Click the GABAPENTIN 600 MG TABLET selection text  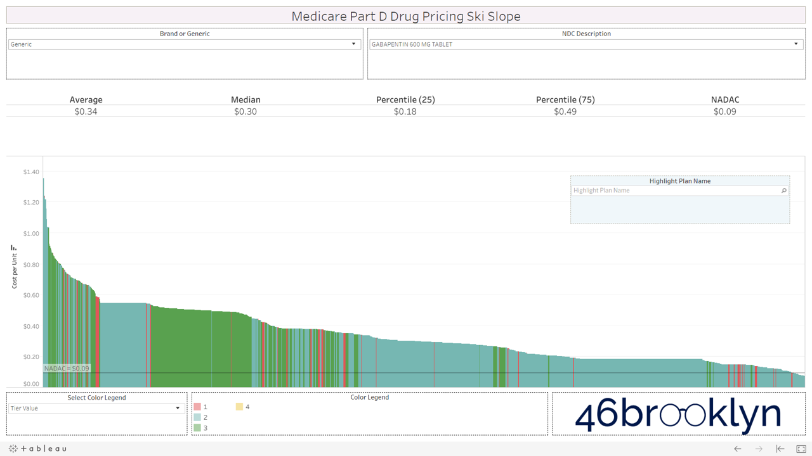click(412, 44)
